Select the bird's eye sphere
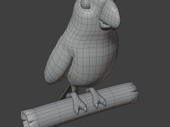The image size is (170, 127). pyautogui.click(x=86, y=4)
